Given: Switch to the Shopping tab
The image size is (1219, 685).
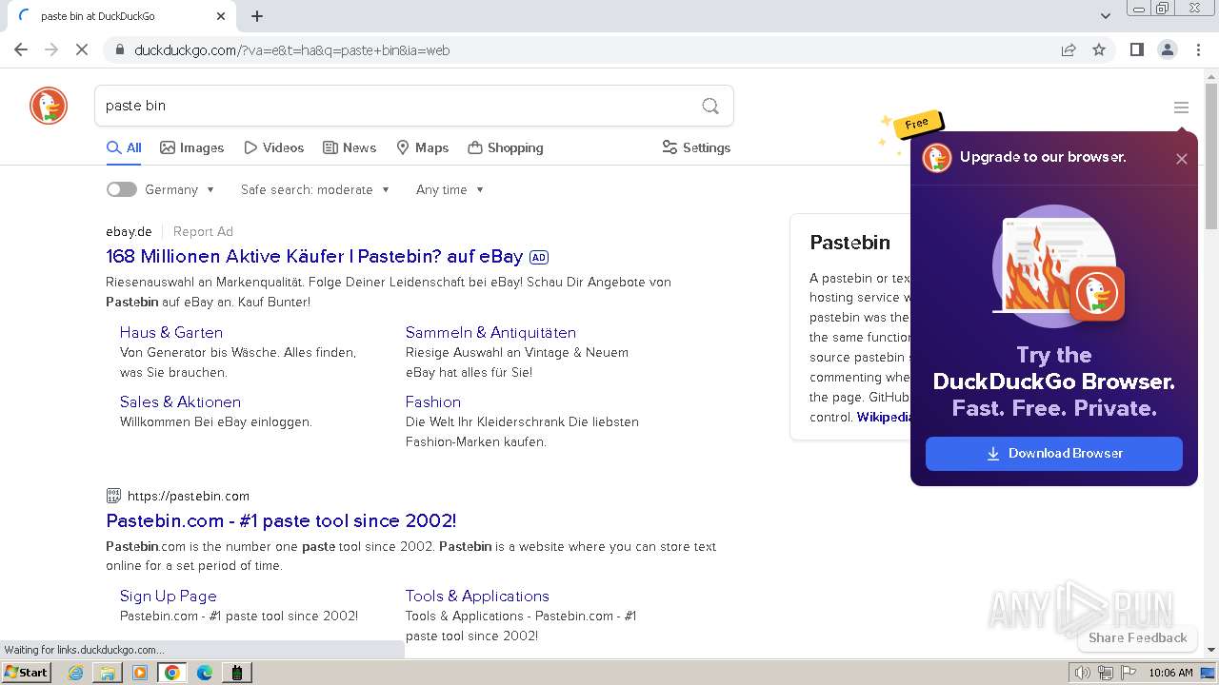Looking at the screenshot, I should 506,147.
